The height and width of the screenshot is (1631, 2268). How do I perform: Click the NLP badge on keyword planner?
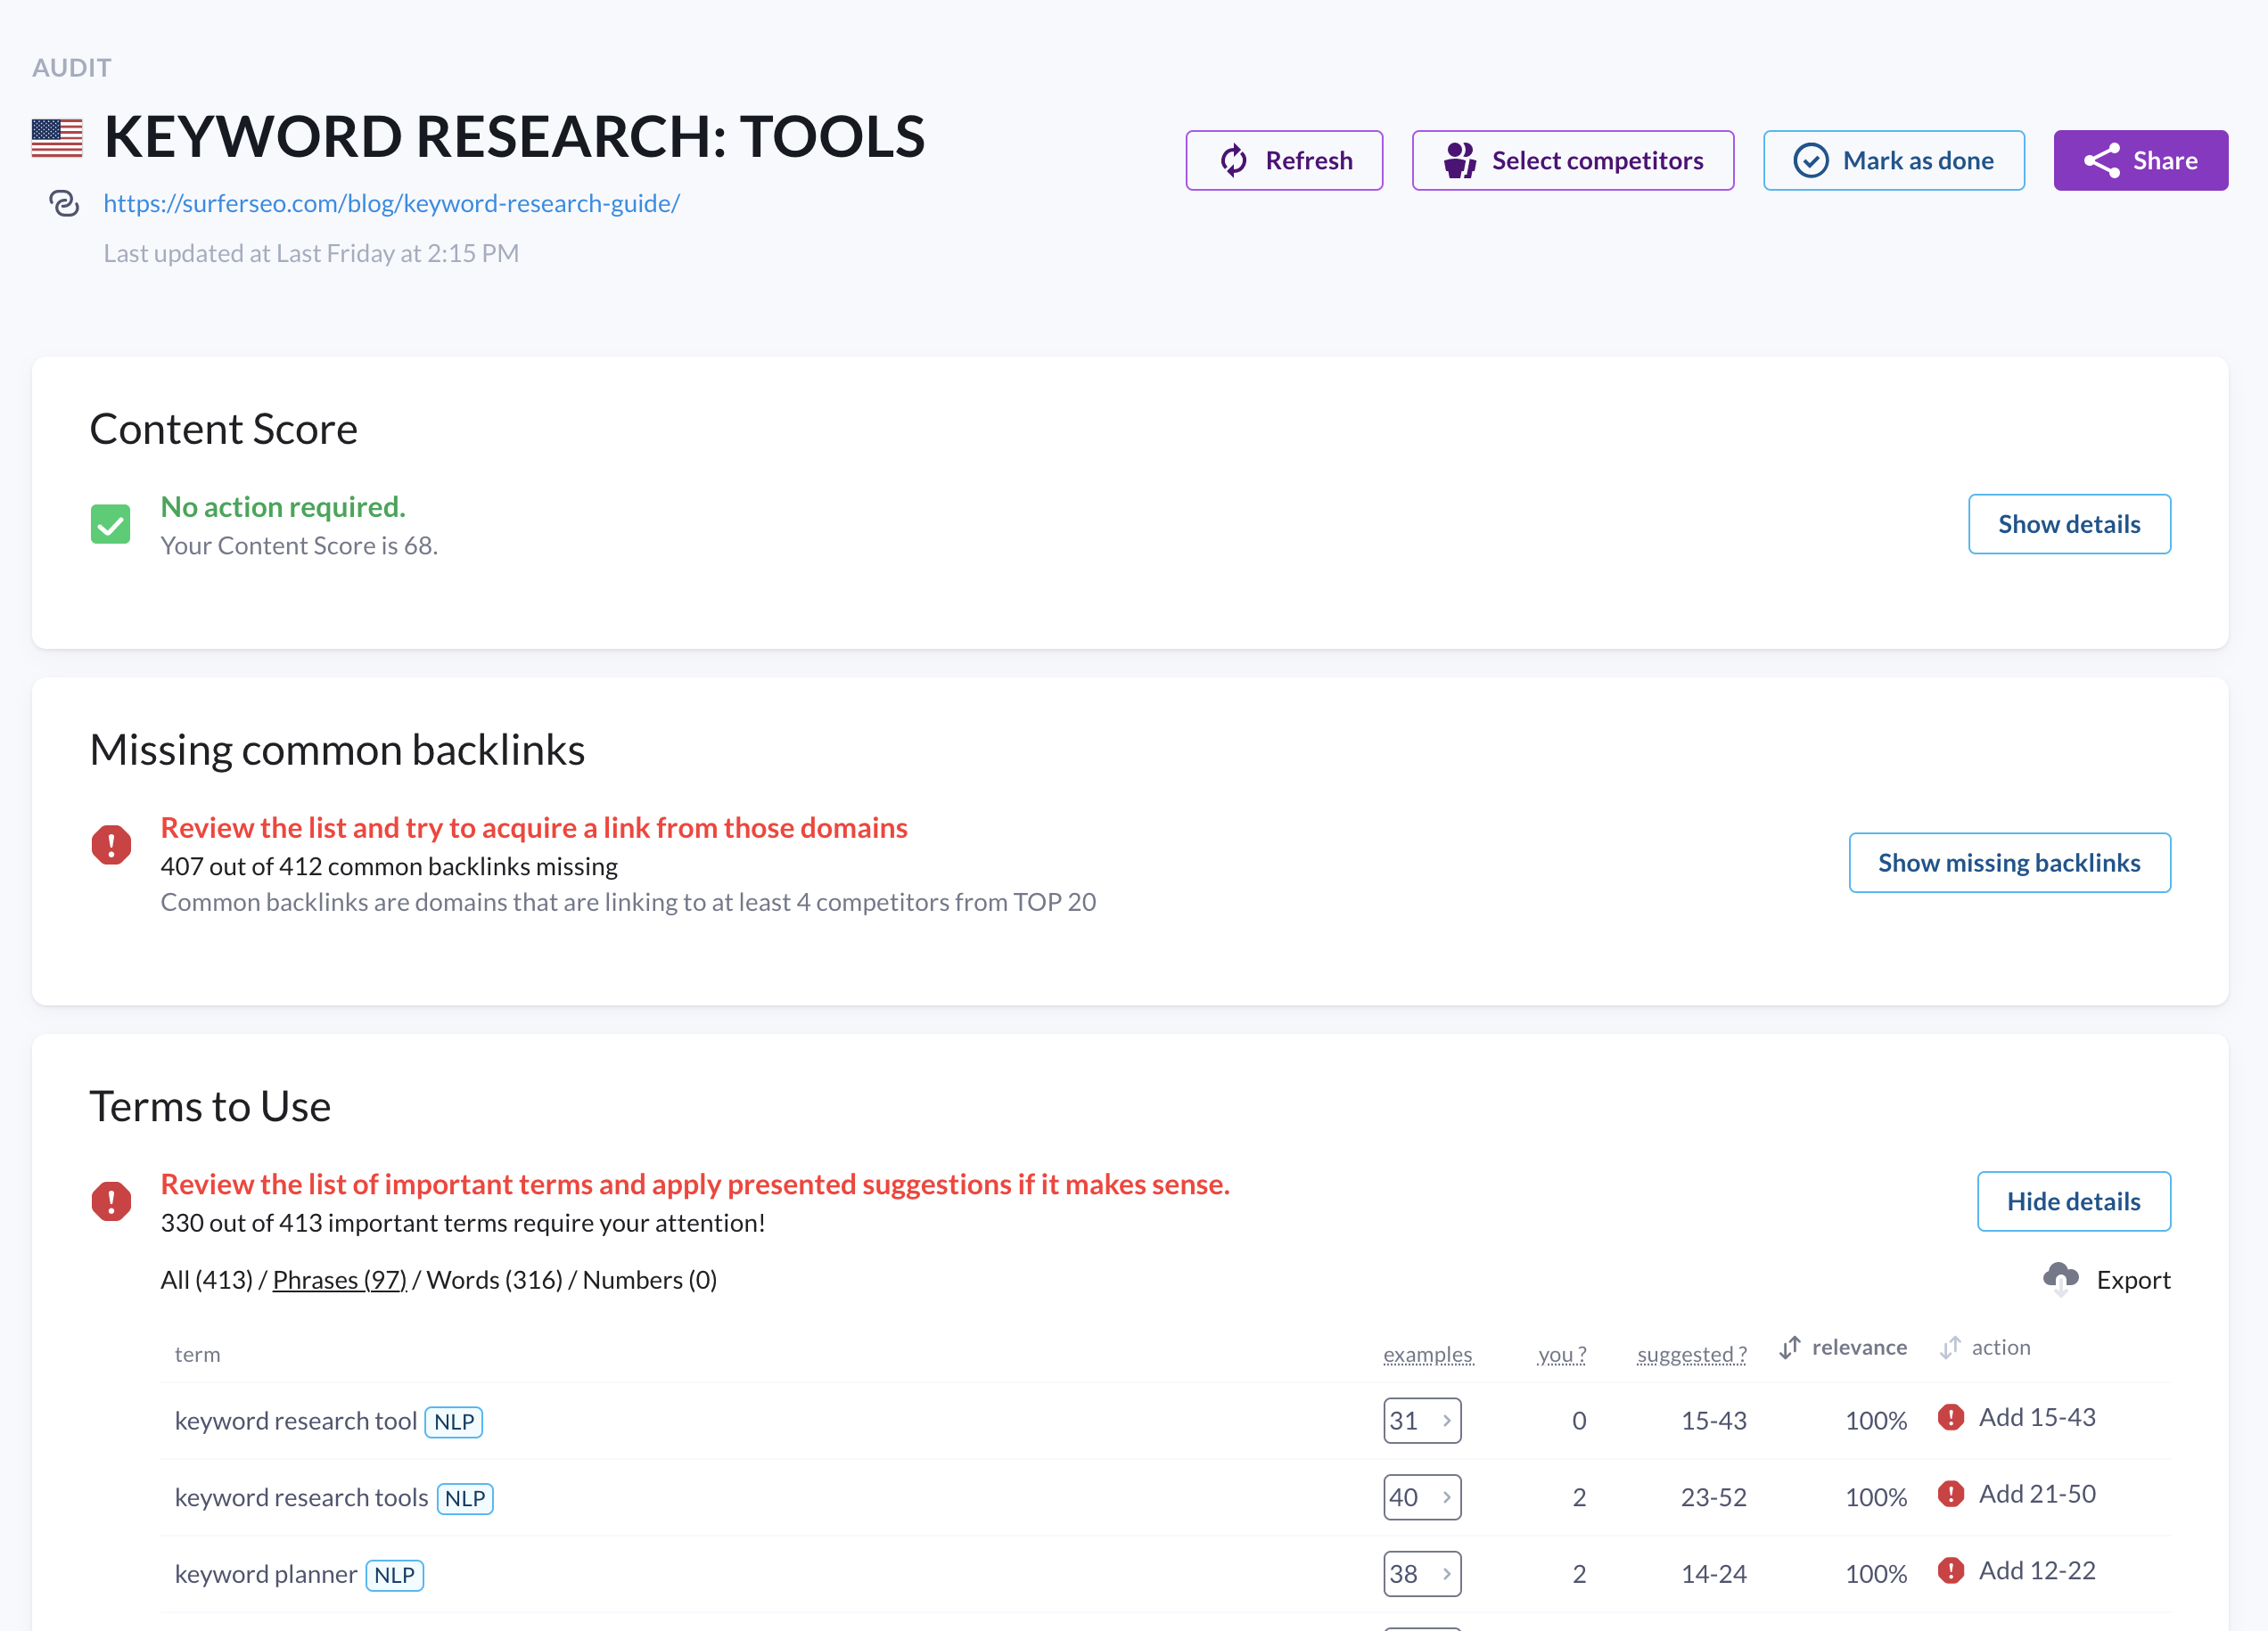(394, 1575)
